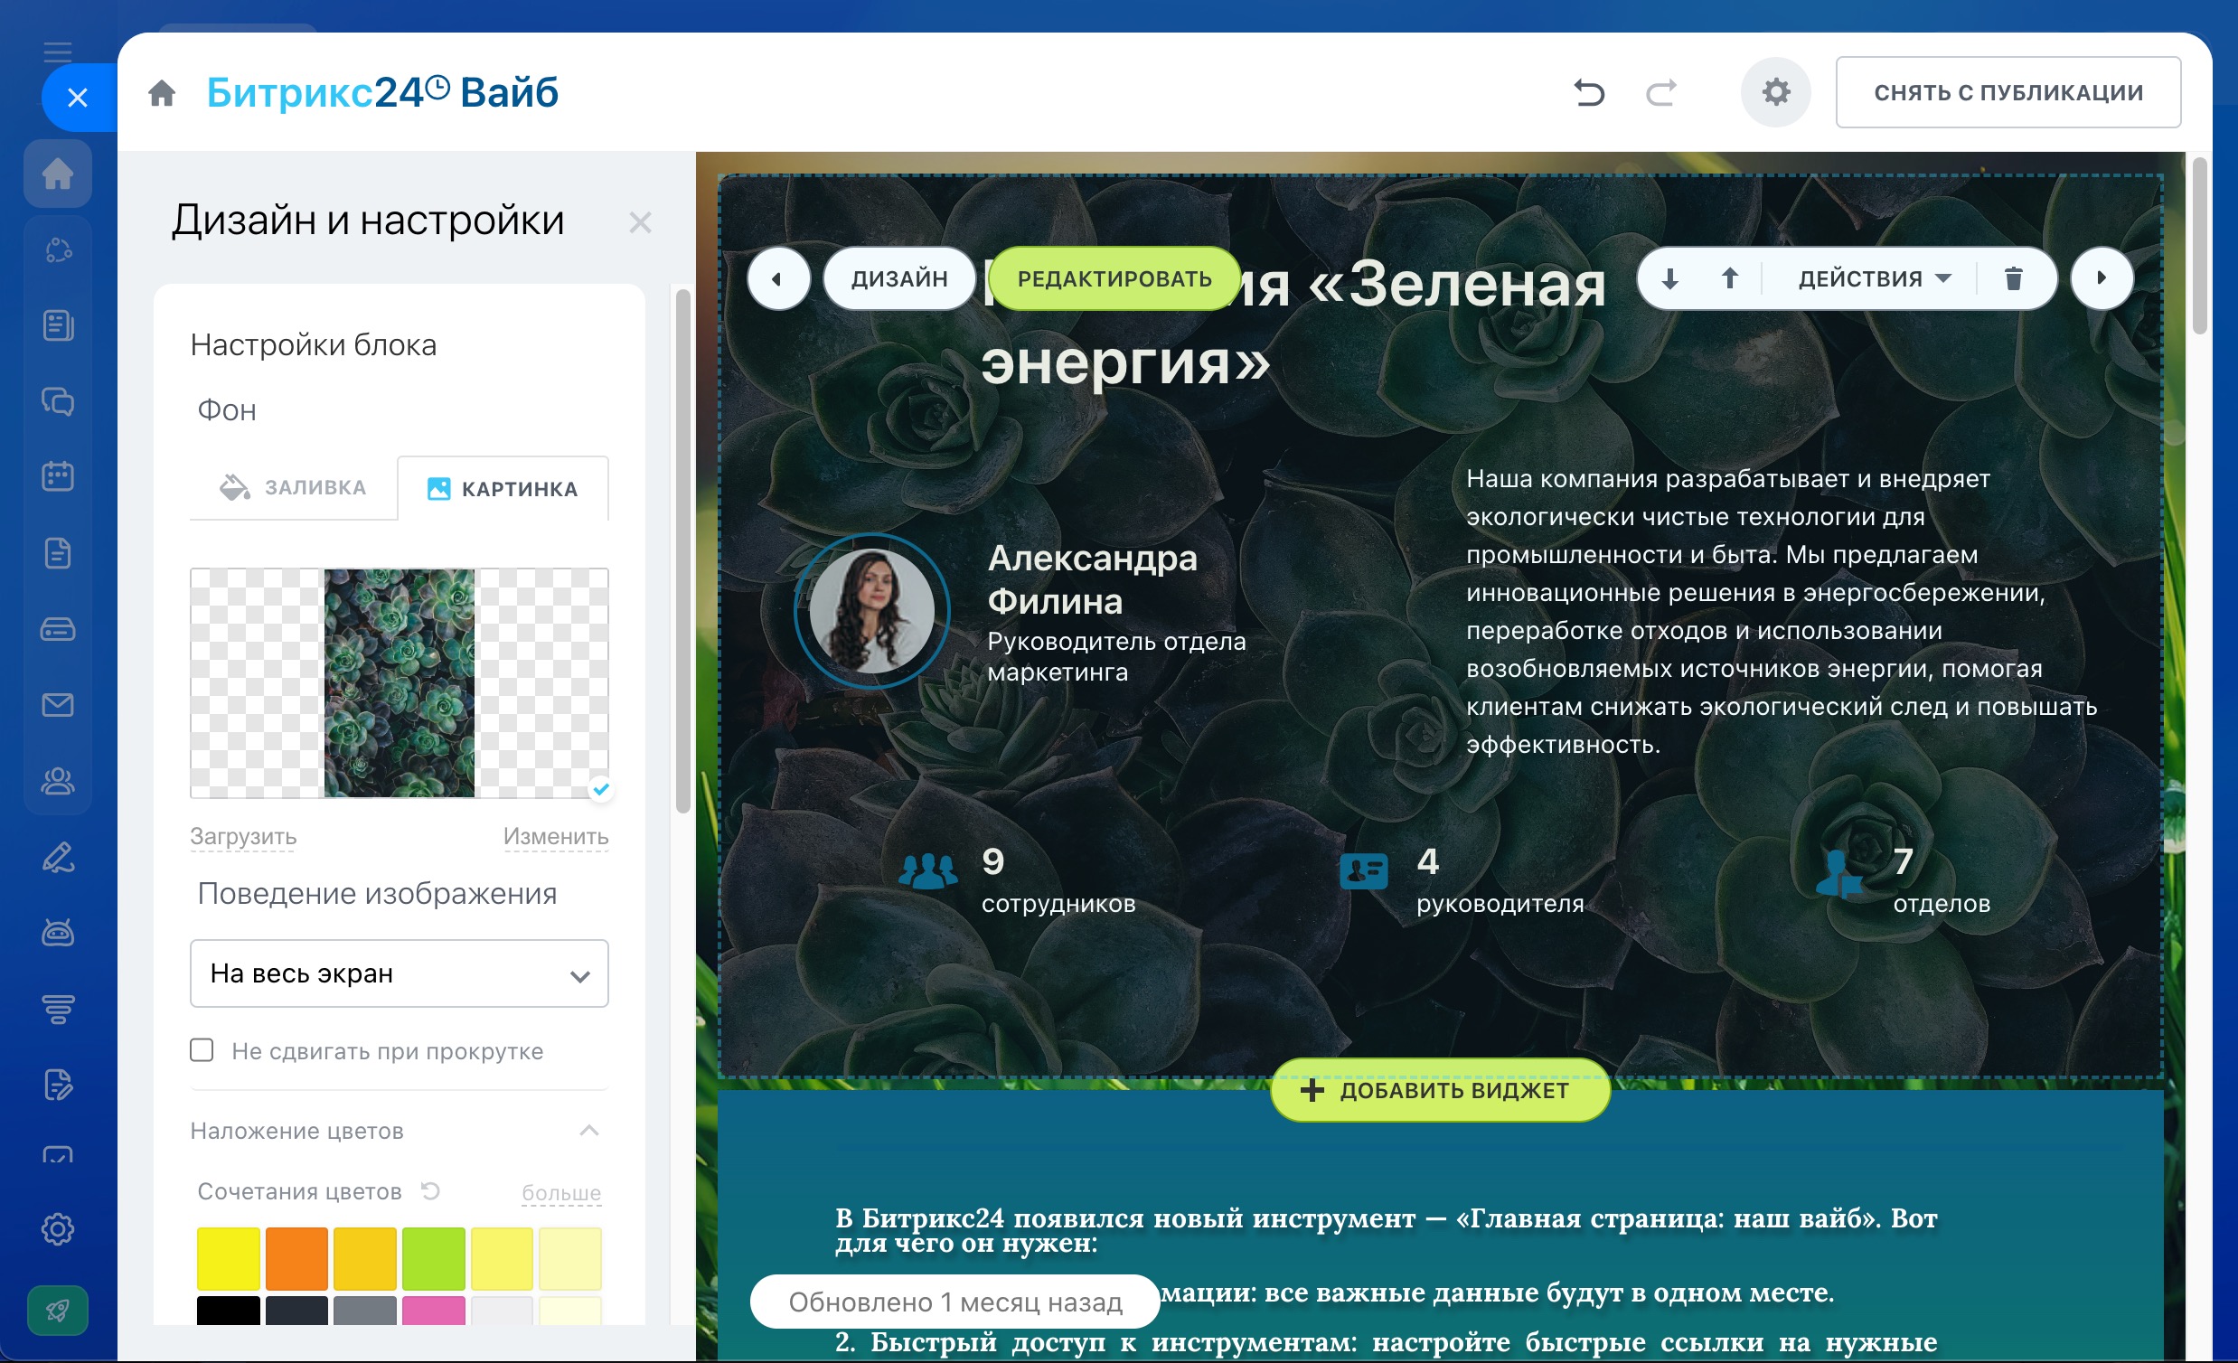The height and width of the screenshot is (1363, 2238).
Task: Open the hamburger menu in left sidebar
Action: 58,52
